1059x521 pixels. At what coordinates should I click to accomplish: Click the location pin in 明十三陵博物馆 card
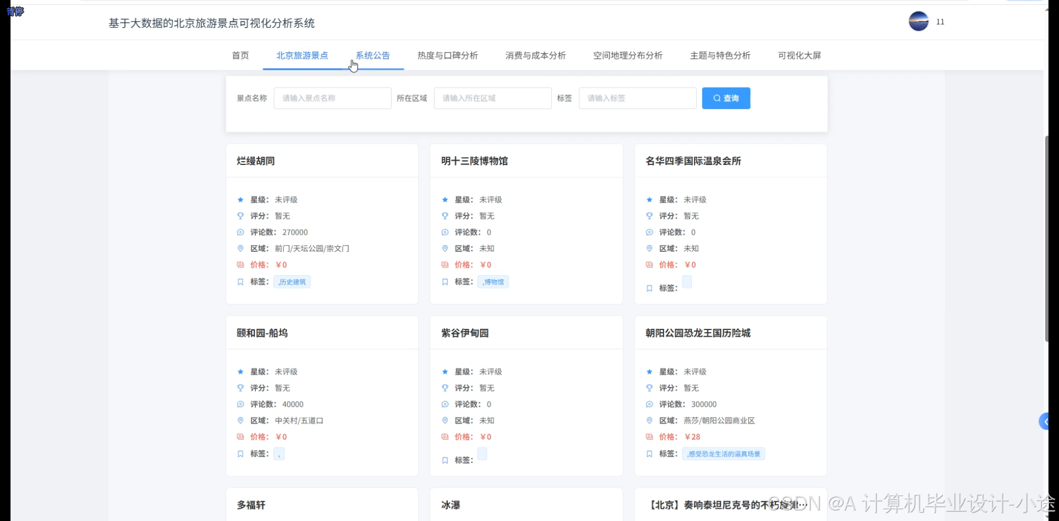[445, 249]
